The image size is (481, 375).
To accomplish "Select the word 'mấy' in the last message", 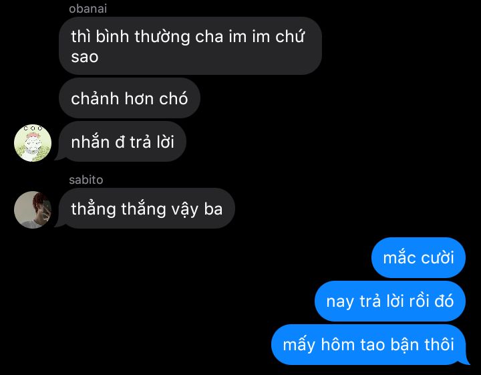I will (299, 345).
